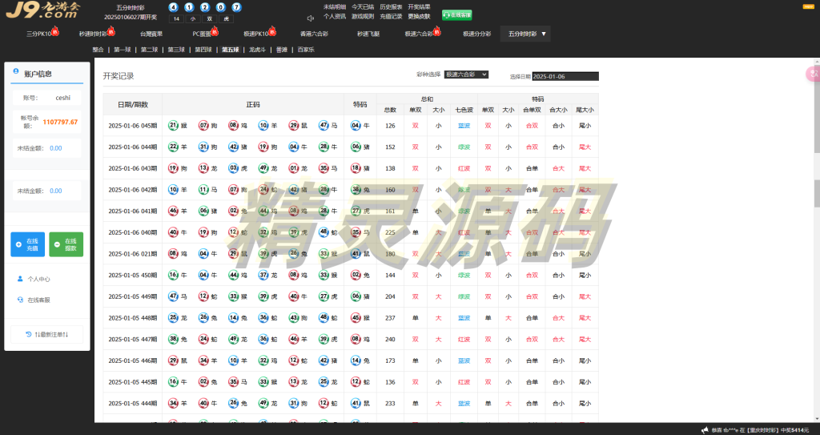Select the 百家乐 sub-menu item
This screenshot has width=820, height=435.
[306, 50]
